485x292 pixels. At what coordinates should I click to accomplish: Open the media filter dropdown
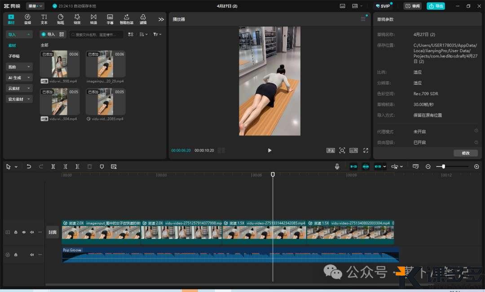coord(157,34)
